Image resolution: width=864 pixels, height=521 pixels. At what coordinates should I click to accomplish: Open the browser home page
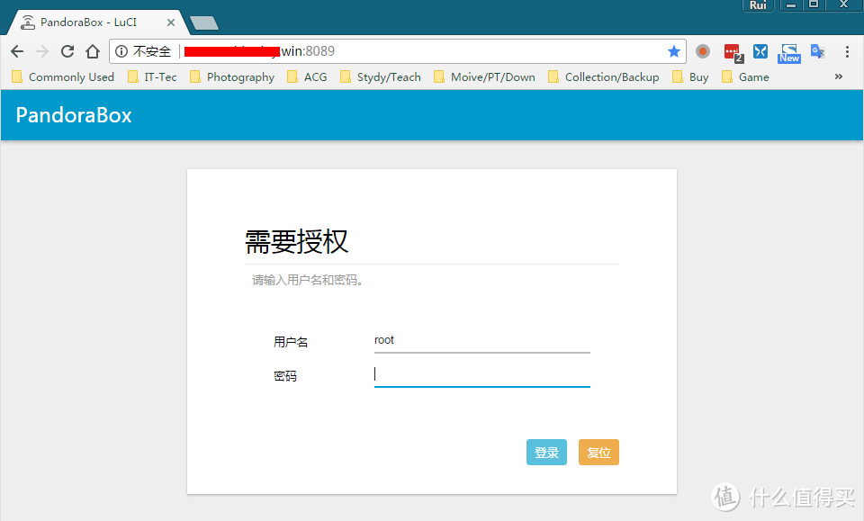tap(93, 51)
